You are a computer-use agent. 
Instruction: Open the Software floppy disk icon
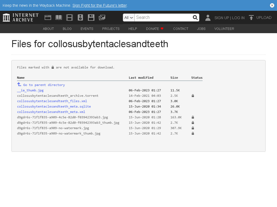coord(91,18)
